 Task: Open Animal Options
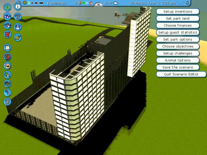[178, 60]
